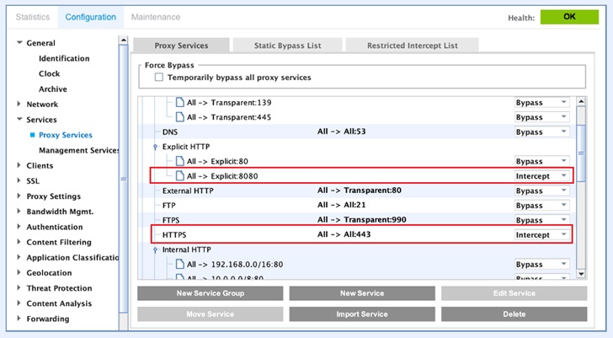Click the document icon beside All -> 192.168.0.0/16:80

[178, 264]
